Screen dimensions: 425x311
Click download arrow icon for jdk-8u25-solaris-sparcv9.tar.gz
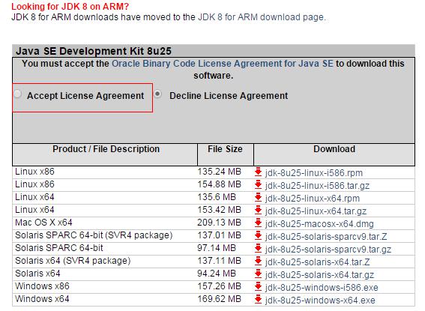[x=259, y=248]
